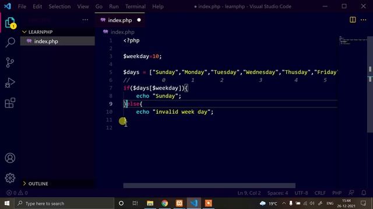This screenshot has width=373, height=209.
Task: Select index.php in the Explorer tree
Action: 58,41
